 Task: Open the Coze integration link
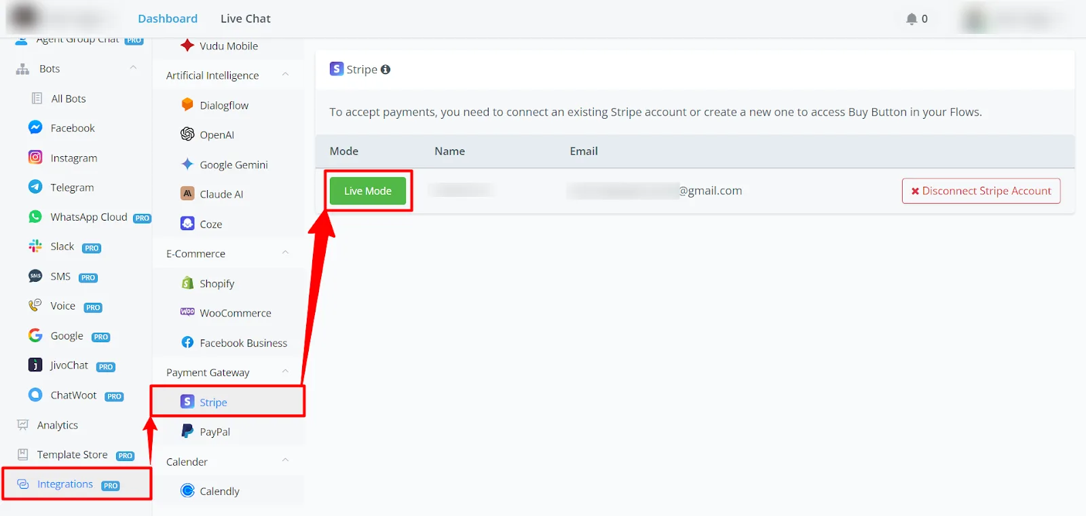coord(211,224)
